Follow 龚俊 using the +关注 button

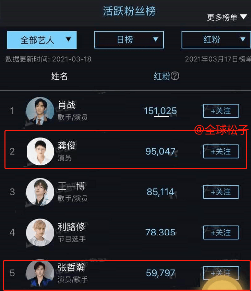click(221, 151)
